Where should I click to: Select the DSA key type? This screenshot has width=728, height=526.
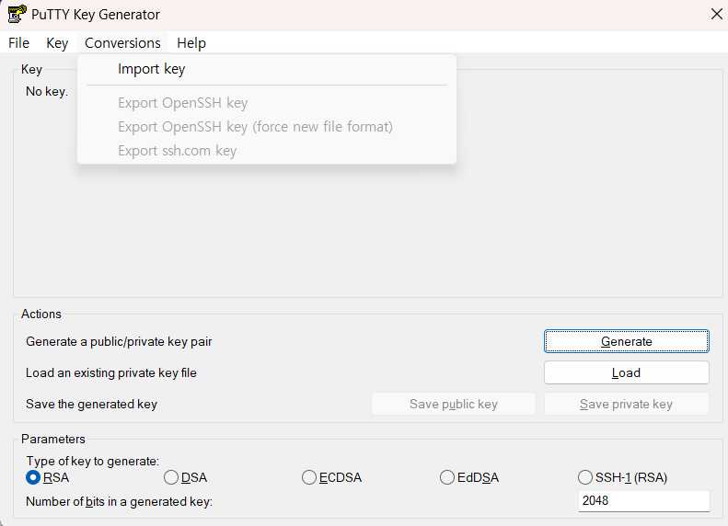tap(185, 477)
